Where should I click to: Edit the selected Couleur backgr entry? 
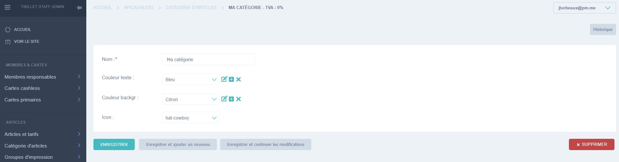pos(224,99)
